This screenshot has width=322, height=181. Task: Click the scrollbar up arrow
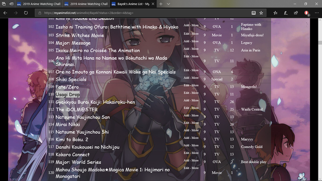pos(320,20)
